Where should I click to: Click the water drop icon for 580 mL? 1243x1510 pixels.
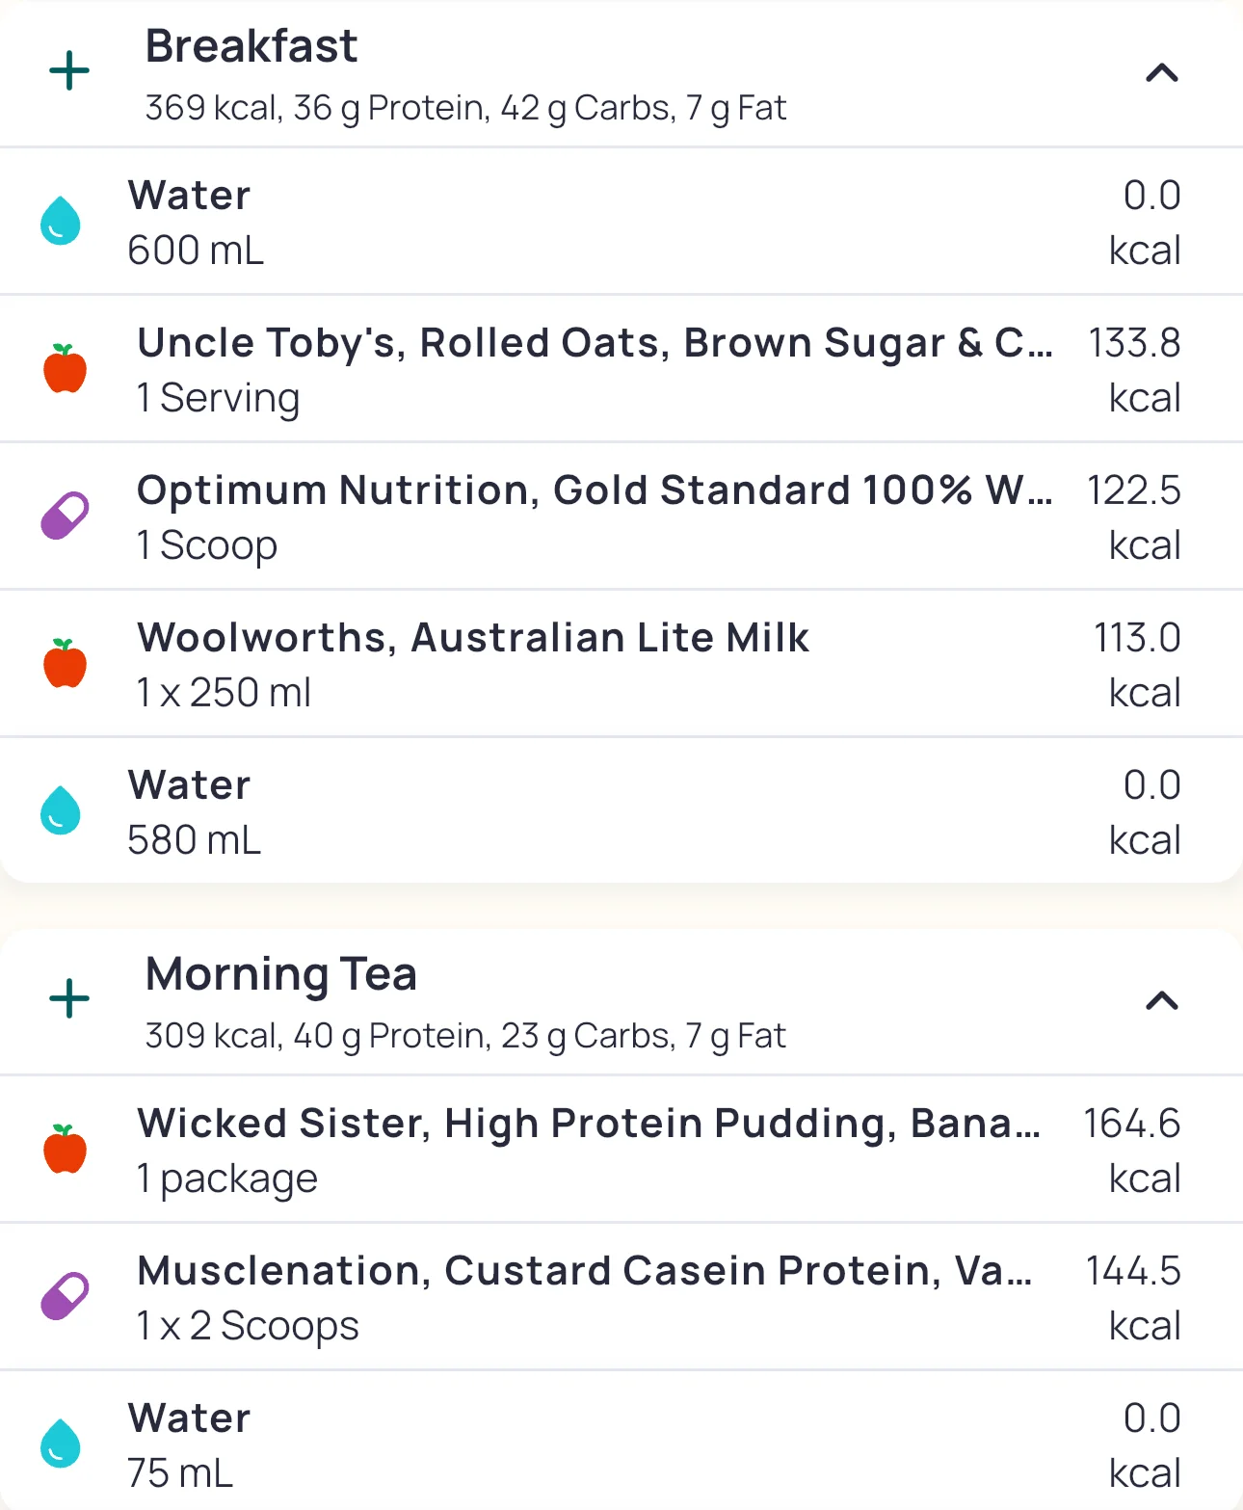coord(61,810)
